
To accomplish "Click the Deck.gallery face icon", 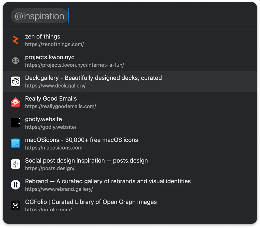I will pyautogui.click(x=16, y=81).
